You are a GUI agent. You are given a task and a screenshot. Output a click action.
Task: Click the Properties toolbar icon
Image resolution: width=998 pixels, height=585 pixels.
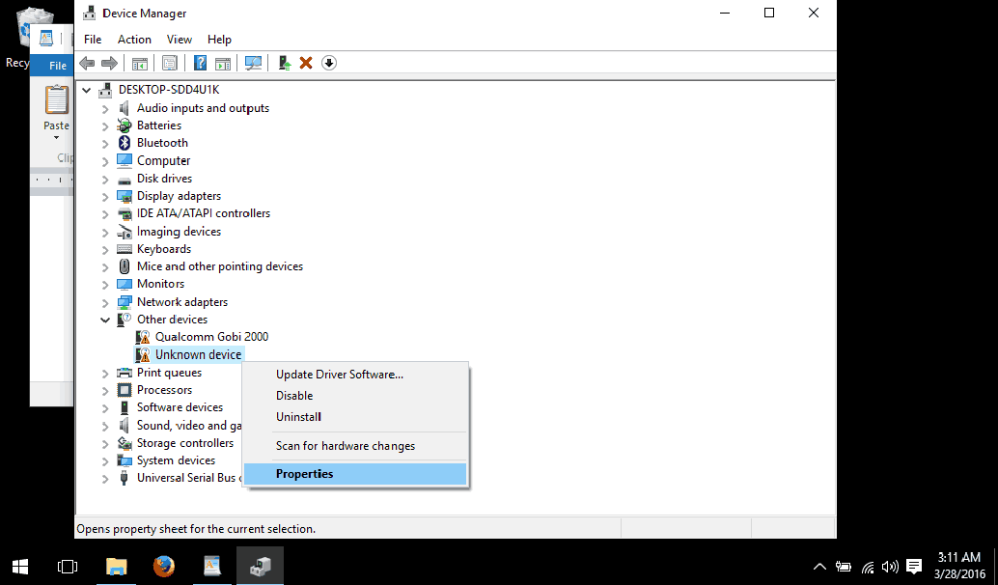(x=170, y=63)
